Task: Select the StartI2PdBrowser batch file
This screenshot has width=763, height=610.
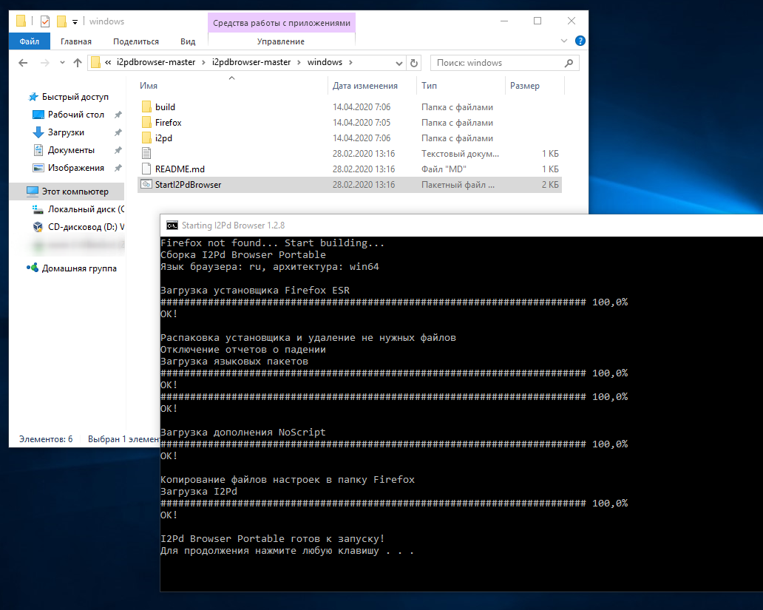Action: tap(188, 185)
